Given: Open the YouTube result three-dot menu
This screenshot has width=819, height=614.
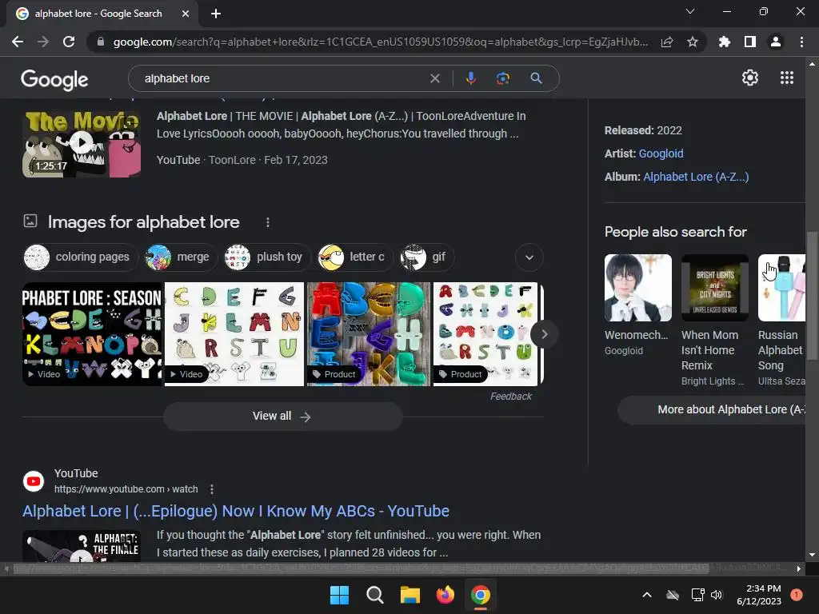Looking at the screenshot, I should pyautogui.click(x=211, y=489).
